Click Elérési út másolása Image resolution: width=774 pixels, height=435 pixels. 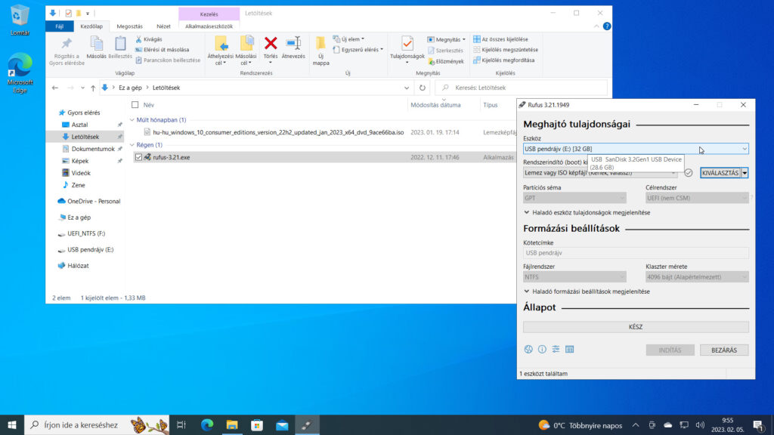coord(162,49)
